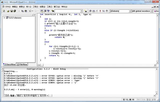This screenshot has width=160, height=102.
Task: Select the 在文件1中查找 output tab
Action: [30, 95]
